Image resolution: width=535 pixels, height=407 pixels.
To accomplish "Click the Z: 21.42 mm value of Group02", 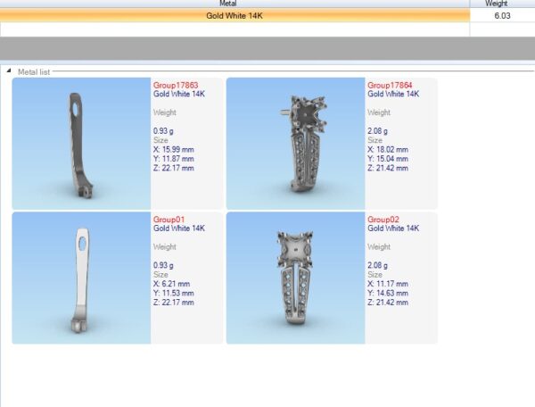I will click(388, 303).
